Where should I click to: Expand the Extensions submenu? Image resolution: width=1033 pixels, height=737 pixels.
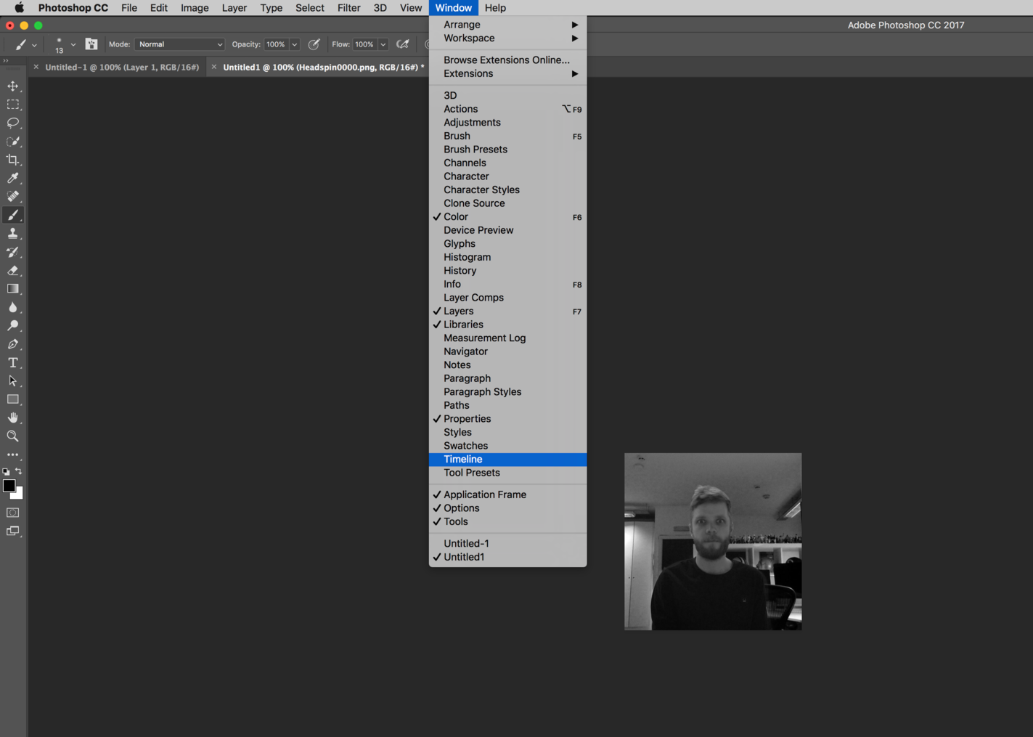pos(507,73)
